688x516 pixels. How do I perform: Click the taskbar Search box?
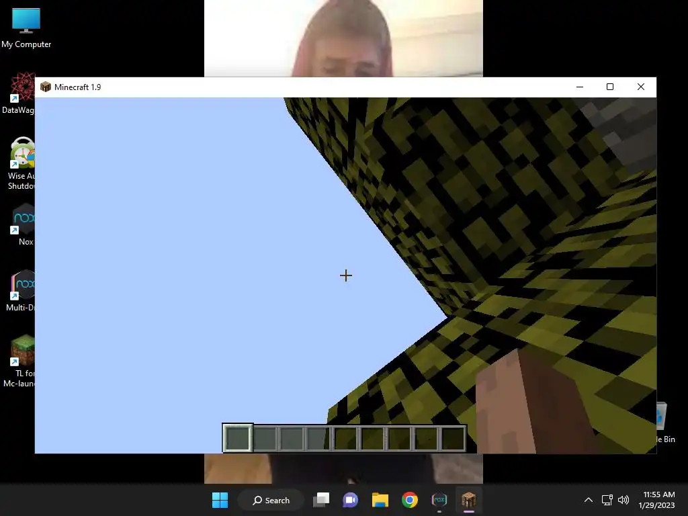click(271, 500)
